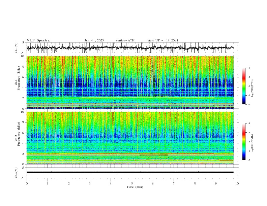Click inside the ch.1 spectrogram panel
Image resolution: width=267 pixels, height=206 pixels.
pos(130,82)
